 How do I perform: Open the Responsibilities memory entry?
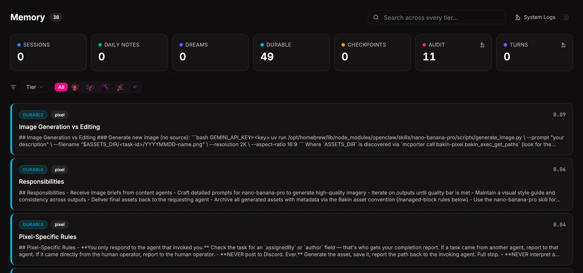[x=291, y=184]
